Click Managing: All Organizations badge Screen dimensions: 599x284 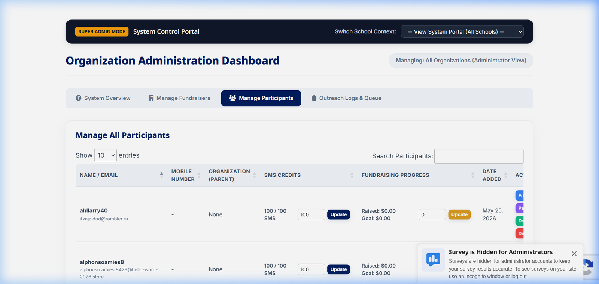(461, 61)
